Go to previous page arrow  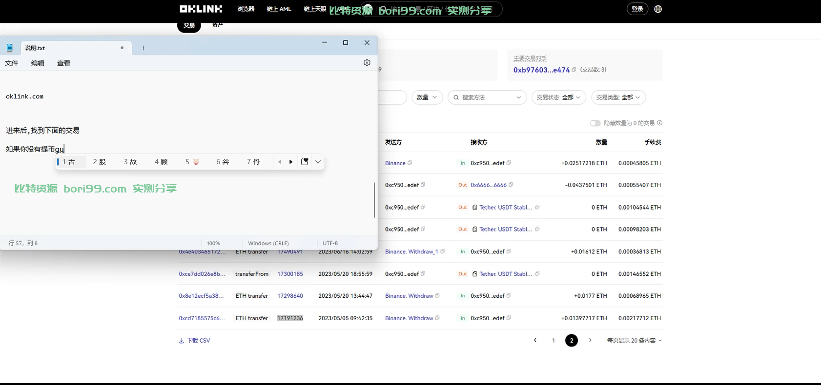point(535,340)
